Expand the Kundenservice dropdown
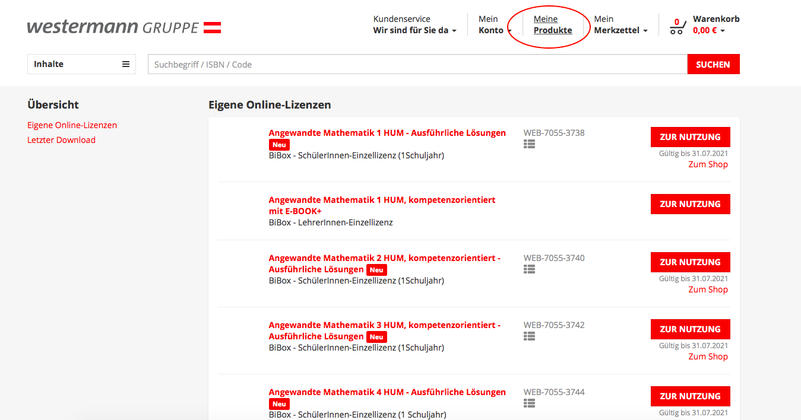The width and height of the screenshot is (801, 420). click(x=414, y=24)
